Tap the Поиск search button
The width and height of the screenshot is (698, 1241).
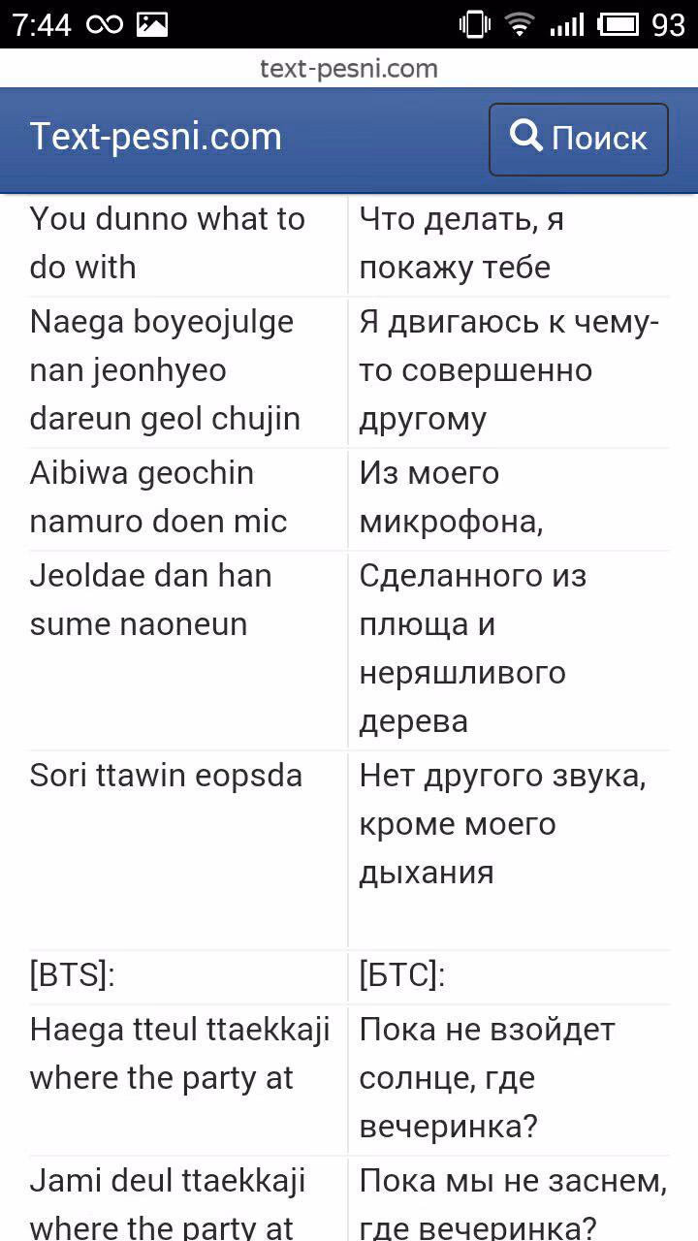(579, 140)
